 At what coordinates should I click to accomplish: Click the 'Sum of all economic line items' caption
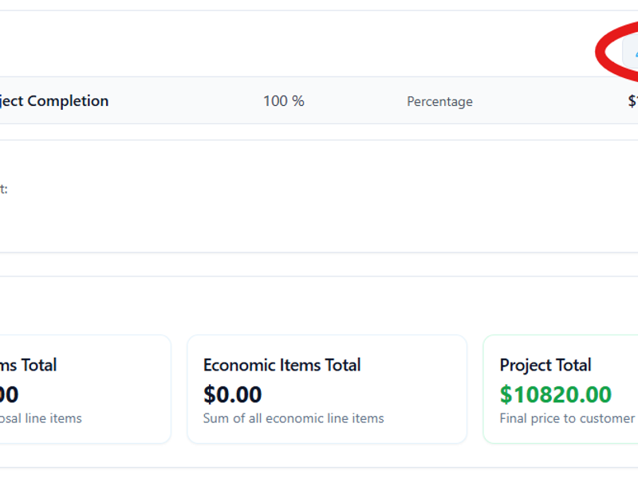tap(293, 418)
